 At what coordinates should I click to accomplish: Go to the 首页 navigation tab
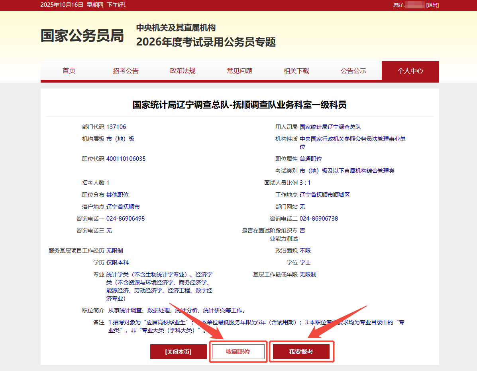coord(69,71)
